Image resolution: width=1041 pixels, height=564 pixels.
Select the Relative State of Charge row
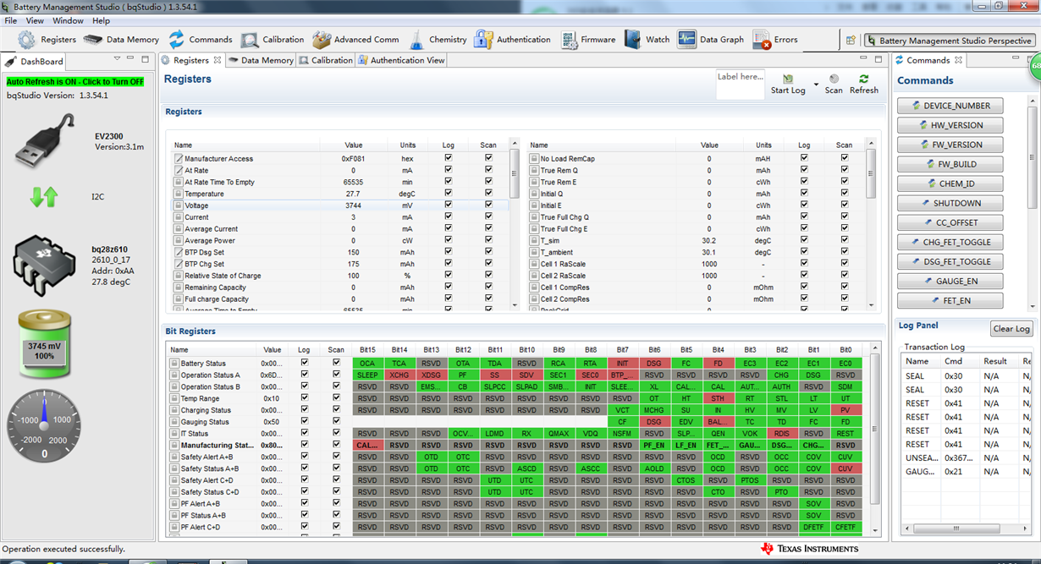point(341,276)
